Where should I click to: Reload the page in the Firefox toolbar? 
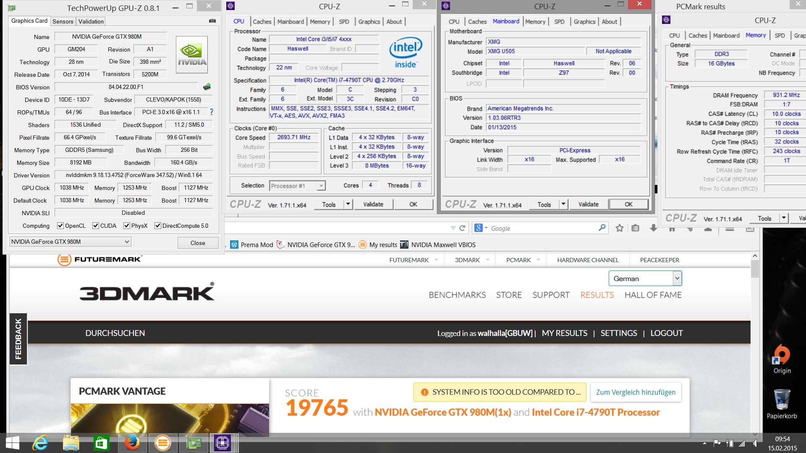point(462,228)
